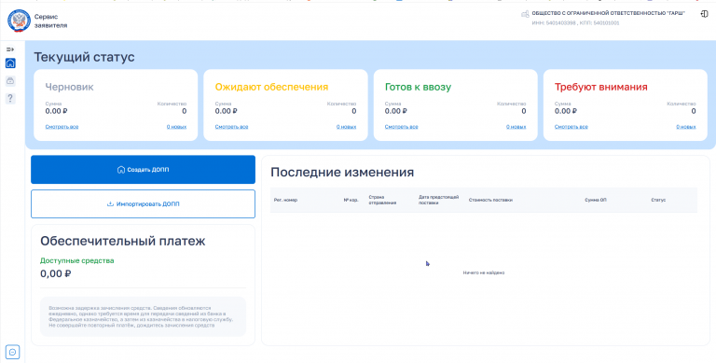
Task: Click the organization building icon
Action: point(525,14)
